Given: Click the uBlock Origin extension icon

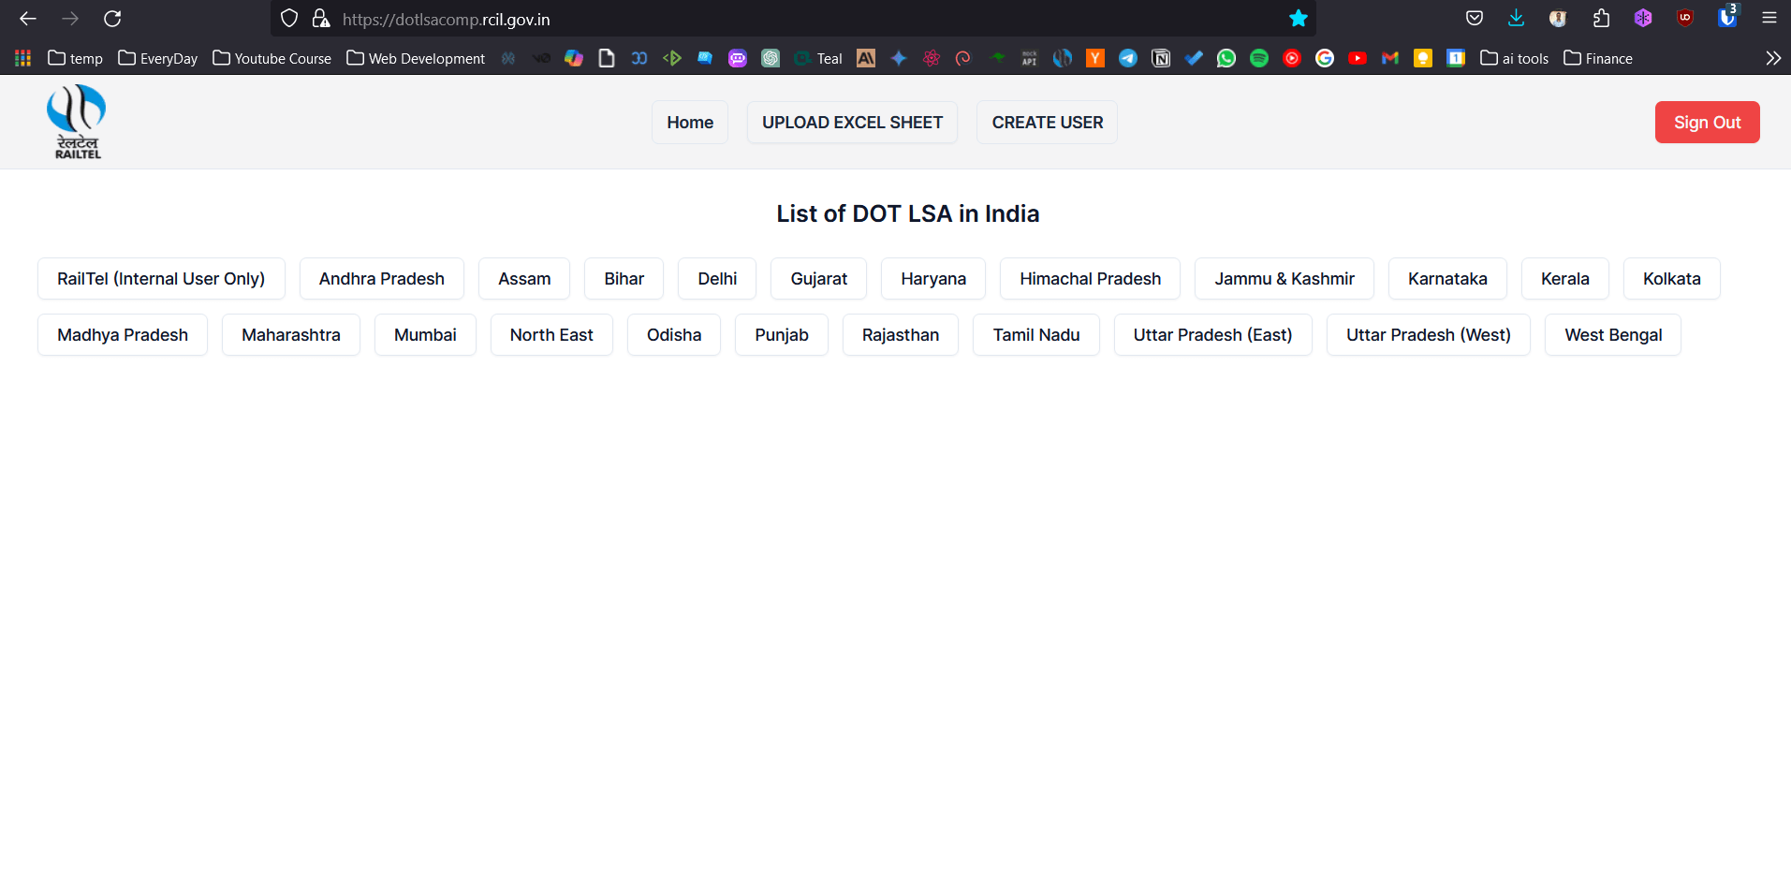Looking at the screenshot, I should 1685,18.
